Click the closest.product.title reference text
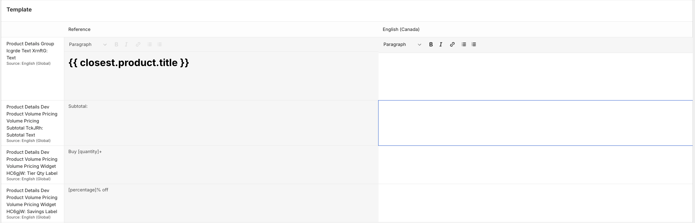695x223 pixels. point(129,63)
